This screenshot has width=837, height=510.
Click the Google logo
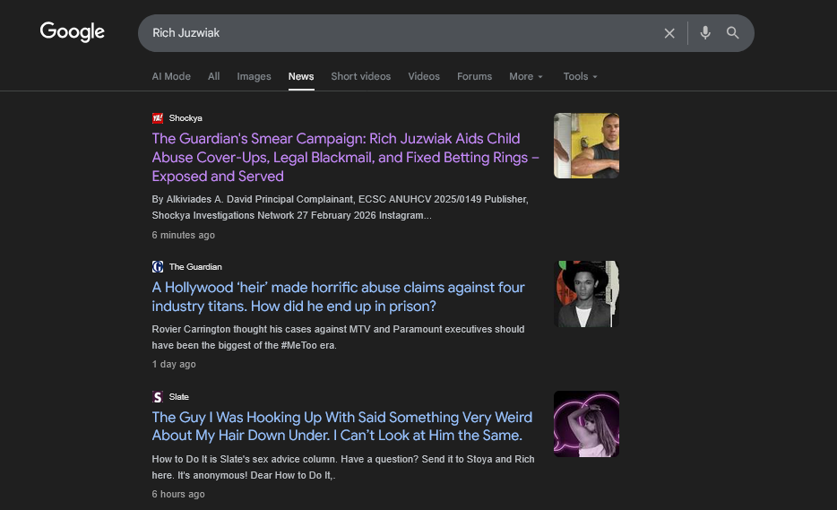(73, 32)
